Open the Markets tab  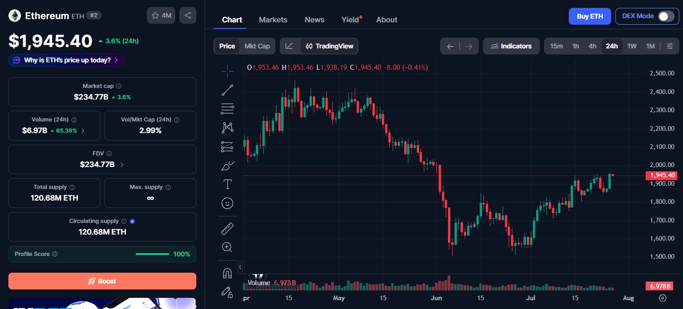point(273,20)
